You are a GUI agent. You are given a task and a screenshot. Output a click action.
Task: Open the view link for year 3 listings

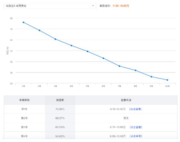pos(136,127)
